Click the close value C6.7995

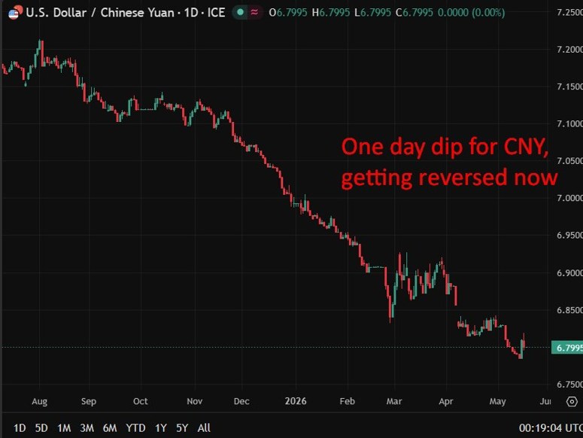coord(414,13)
